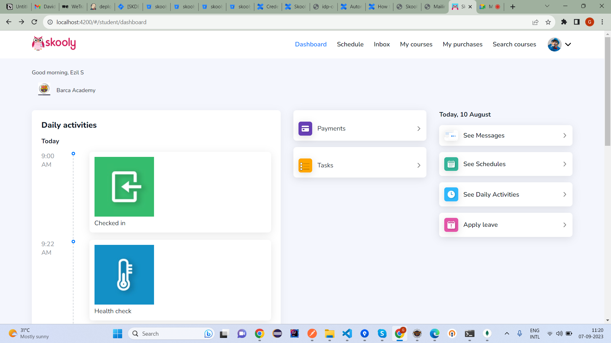
Task: Open See Schedules
Action: coord(484,164)
